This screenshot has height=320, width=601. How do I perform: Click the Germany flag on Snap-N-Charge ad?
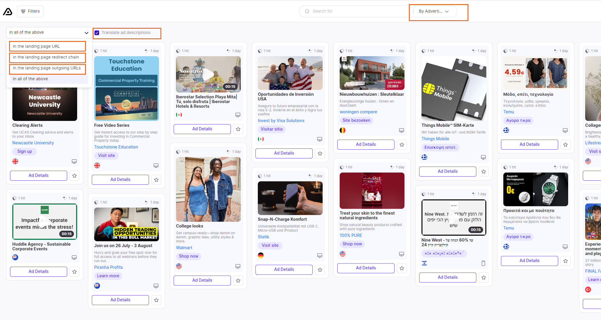(261, 255)
